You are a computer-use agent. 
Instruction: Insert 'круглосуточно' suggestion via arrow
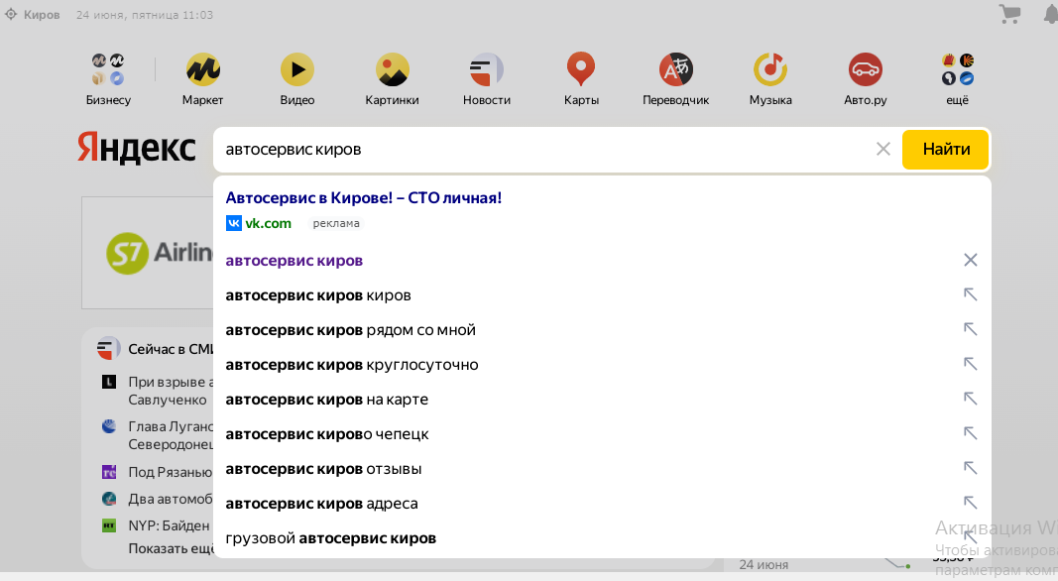[971, 364]
